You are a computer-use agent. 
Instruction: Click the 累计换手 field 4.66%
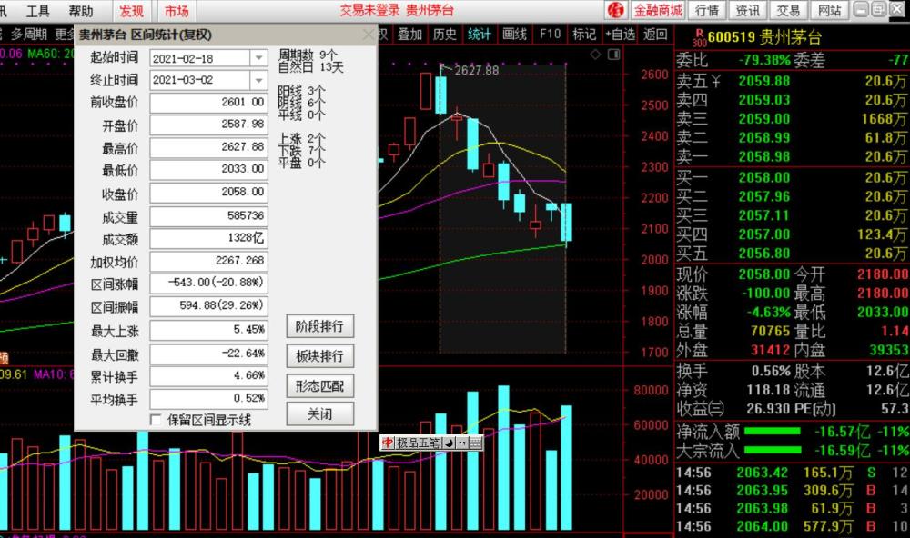(x=209, y=375)
